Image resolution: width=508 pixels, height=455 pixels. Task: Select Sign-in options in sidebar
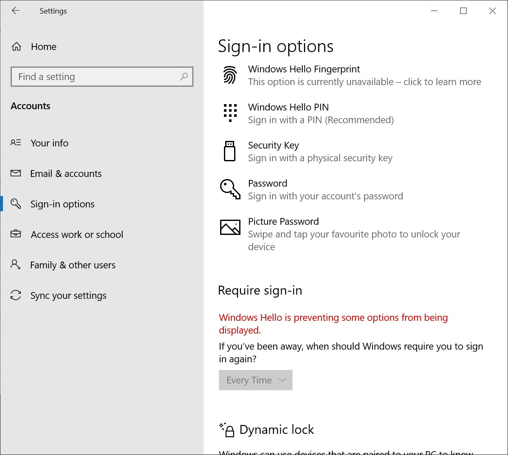click(102, 204)
